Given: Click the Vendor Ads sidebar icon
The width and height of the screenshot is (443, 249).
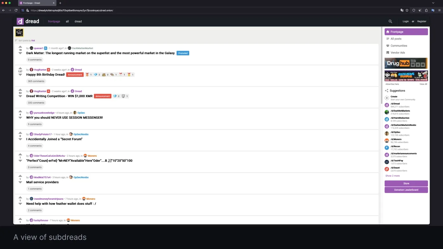Looking at the screenshot, I should [x=387, y=53].
